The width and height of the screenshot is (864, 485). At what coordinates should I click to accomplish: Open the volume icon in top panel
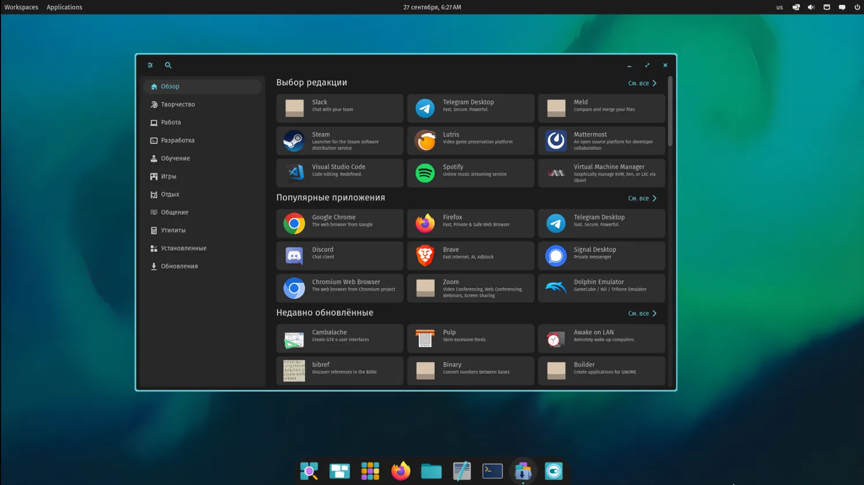[x=811, y=7]
